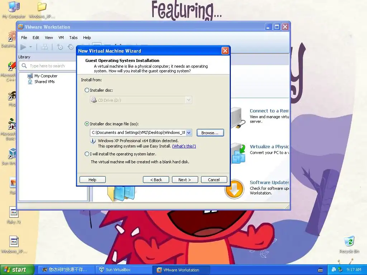
Task: Click the library search magnifier icon
Action: coord(24,66)
